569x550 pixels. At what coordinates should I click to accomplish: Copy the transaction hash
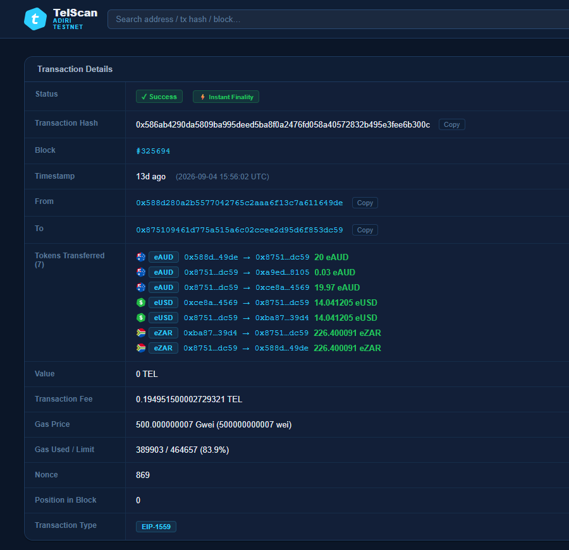[x=451, y=124]
